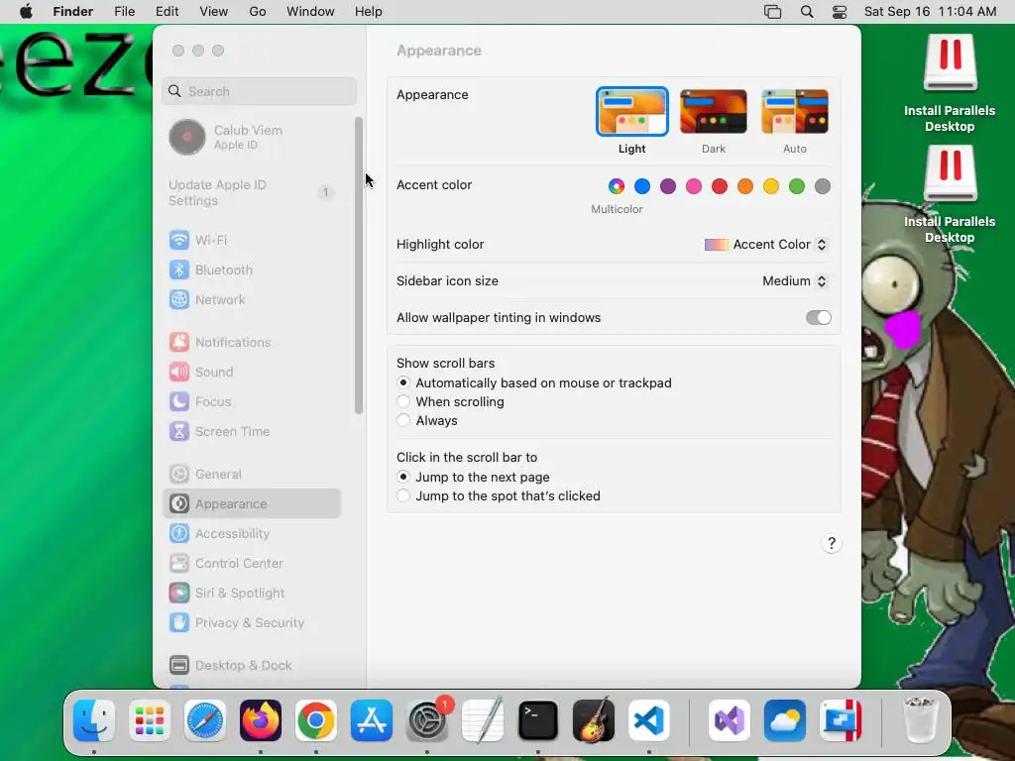Viewport: 1015px width, 761px height.
Task: Select the Multicolor accent color
Action: (617, 186)
